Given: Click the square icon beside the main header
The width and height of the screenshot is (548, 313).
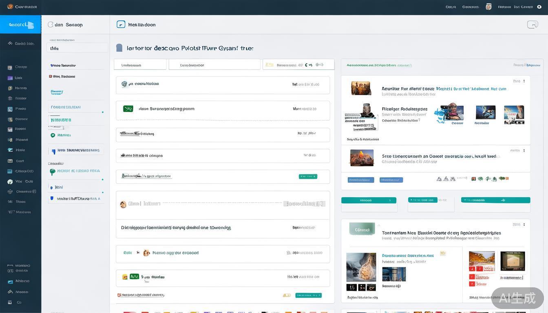Looking at the screenshot, I should click(121, 24).
